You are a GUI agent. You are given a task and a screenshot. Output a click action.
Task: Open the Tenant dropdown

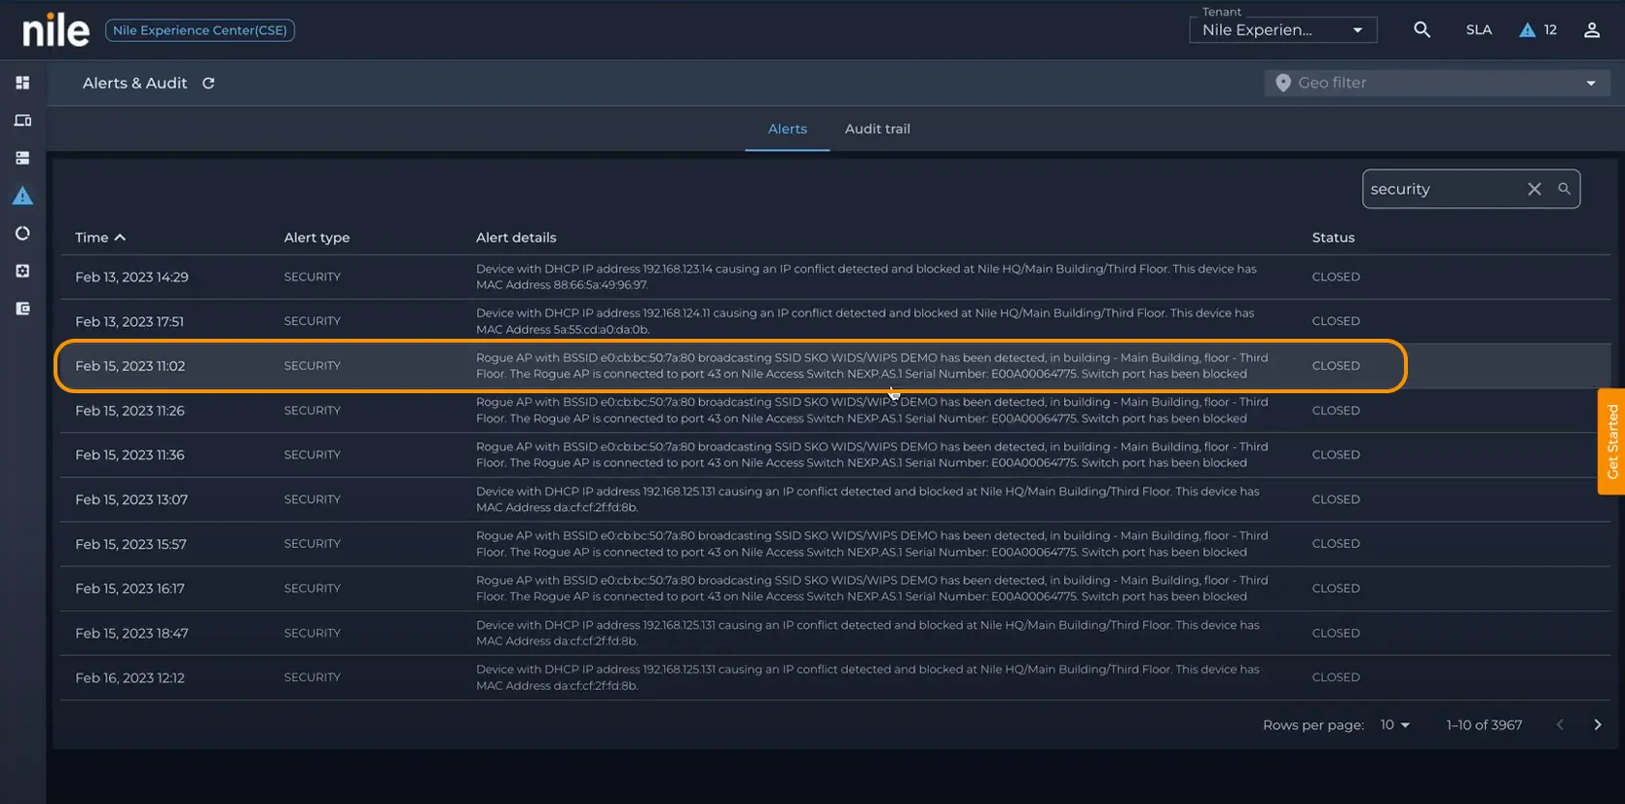pos(1283,30)
